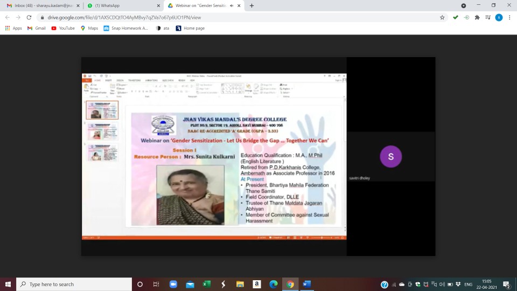517x291 pixels.
Task: Open the Gmail bookmark
Action: (x=36, y=29)
